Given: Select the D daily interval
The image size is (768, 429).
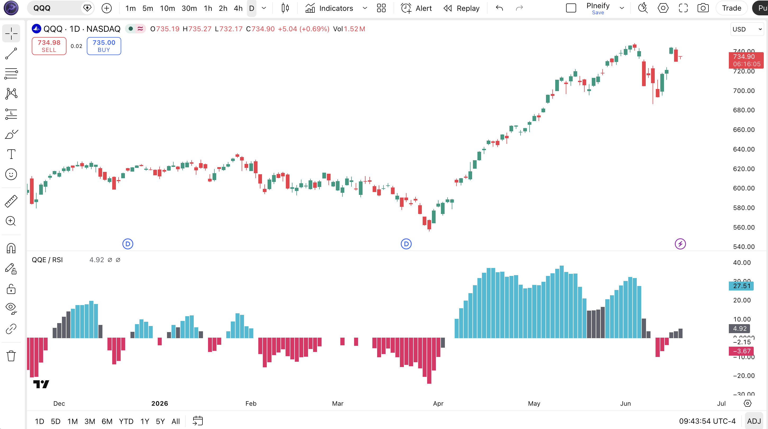Looking at the screenshot, I should coord(252,8).
